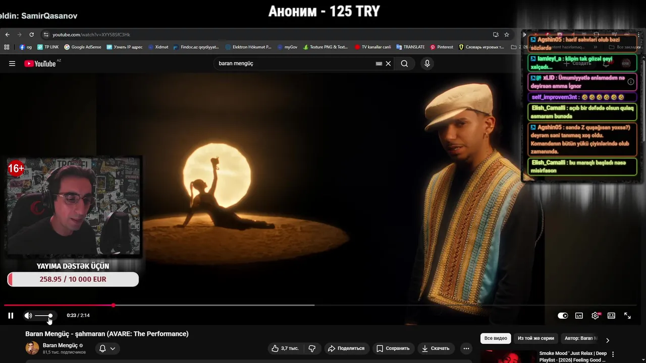Open site information icon in address bar
Image resolution: width=646 pixels, height=363 pixels.
click(x=46, y=35)
